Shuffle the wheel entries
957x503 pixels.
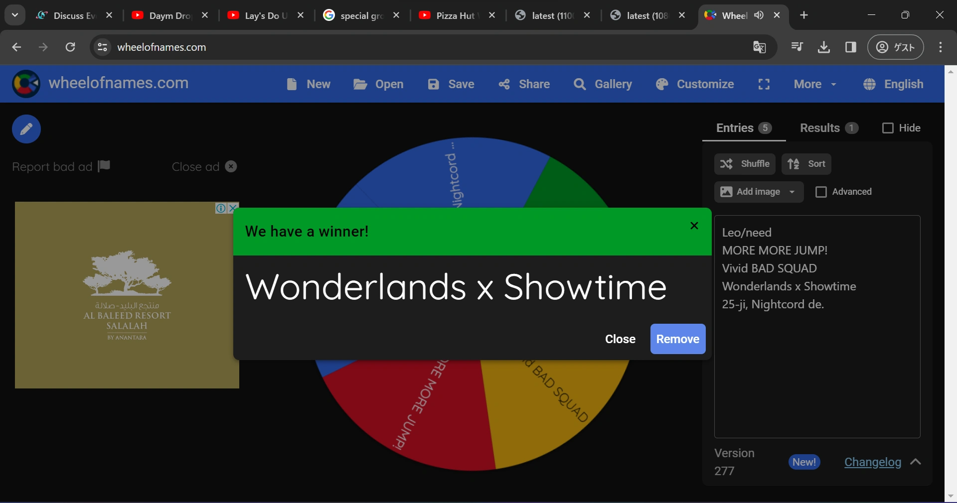click(744, 164)
